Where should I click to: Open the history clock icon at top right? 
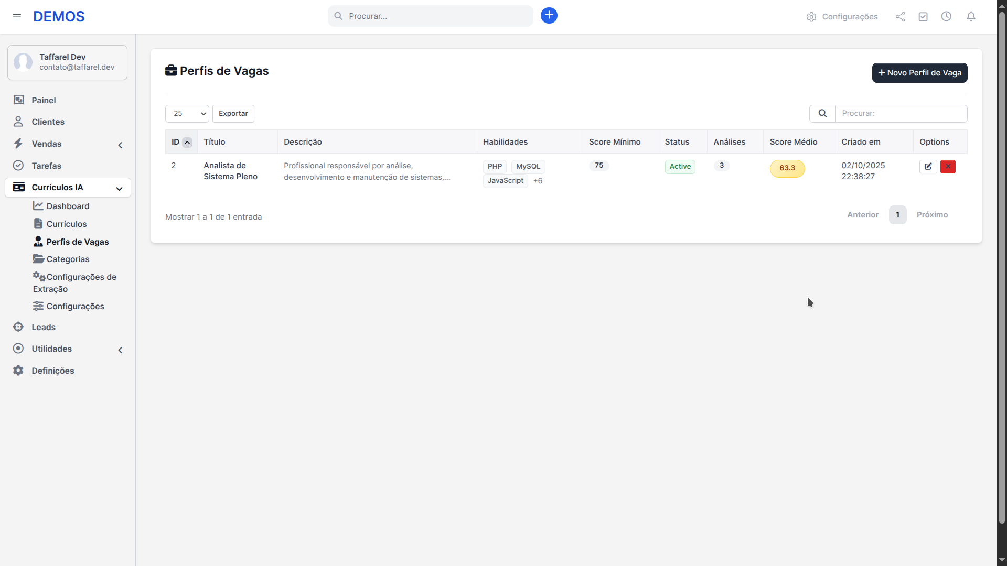pos(947,16)
